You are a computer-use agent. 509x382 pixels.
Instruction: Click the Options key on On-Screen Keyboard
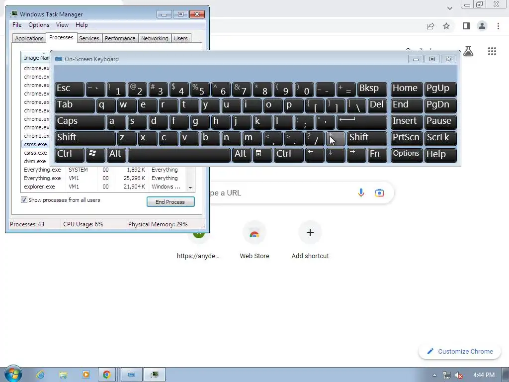coord(407,155)
